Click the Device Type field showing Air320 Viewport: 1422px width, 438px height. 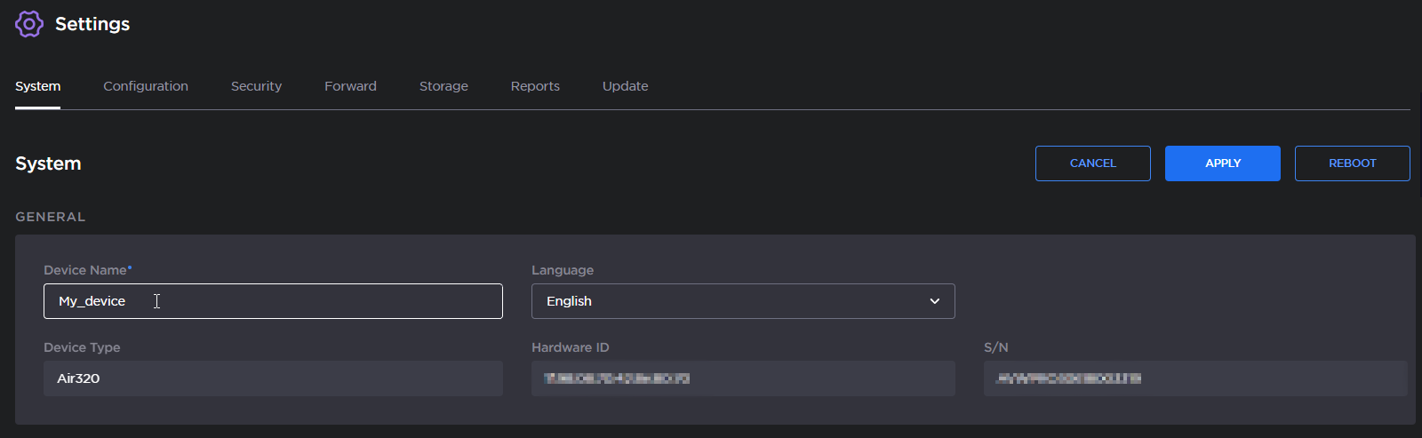tap(273, 378)
